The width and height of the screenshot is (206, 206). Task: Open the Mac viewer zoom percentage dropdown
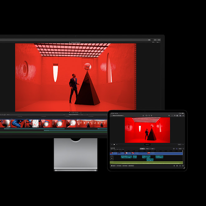pos(154,42)
